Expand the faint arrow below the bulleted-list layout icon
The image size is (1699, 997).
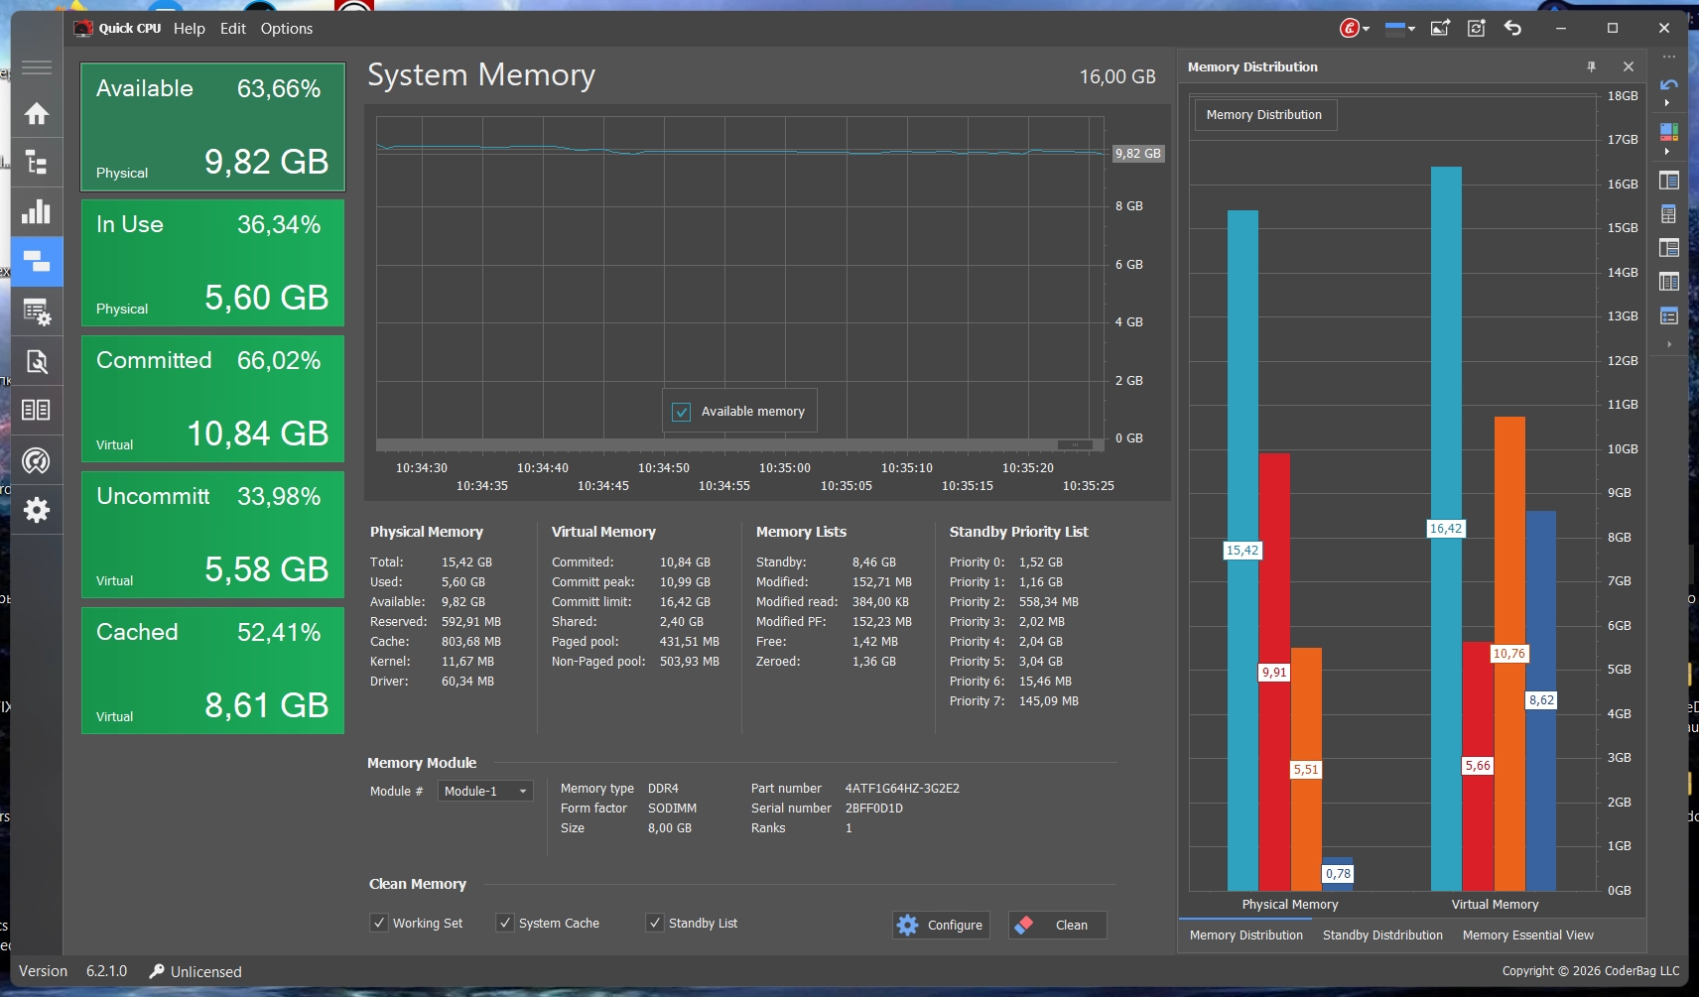(x=1669, y=344)
